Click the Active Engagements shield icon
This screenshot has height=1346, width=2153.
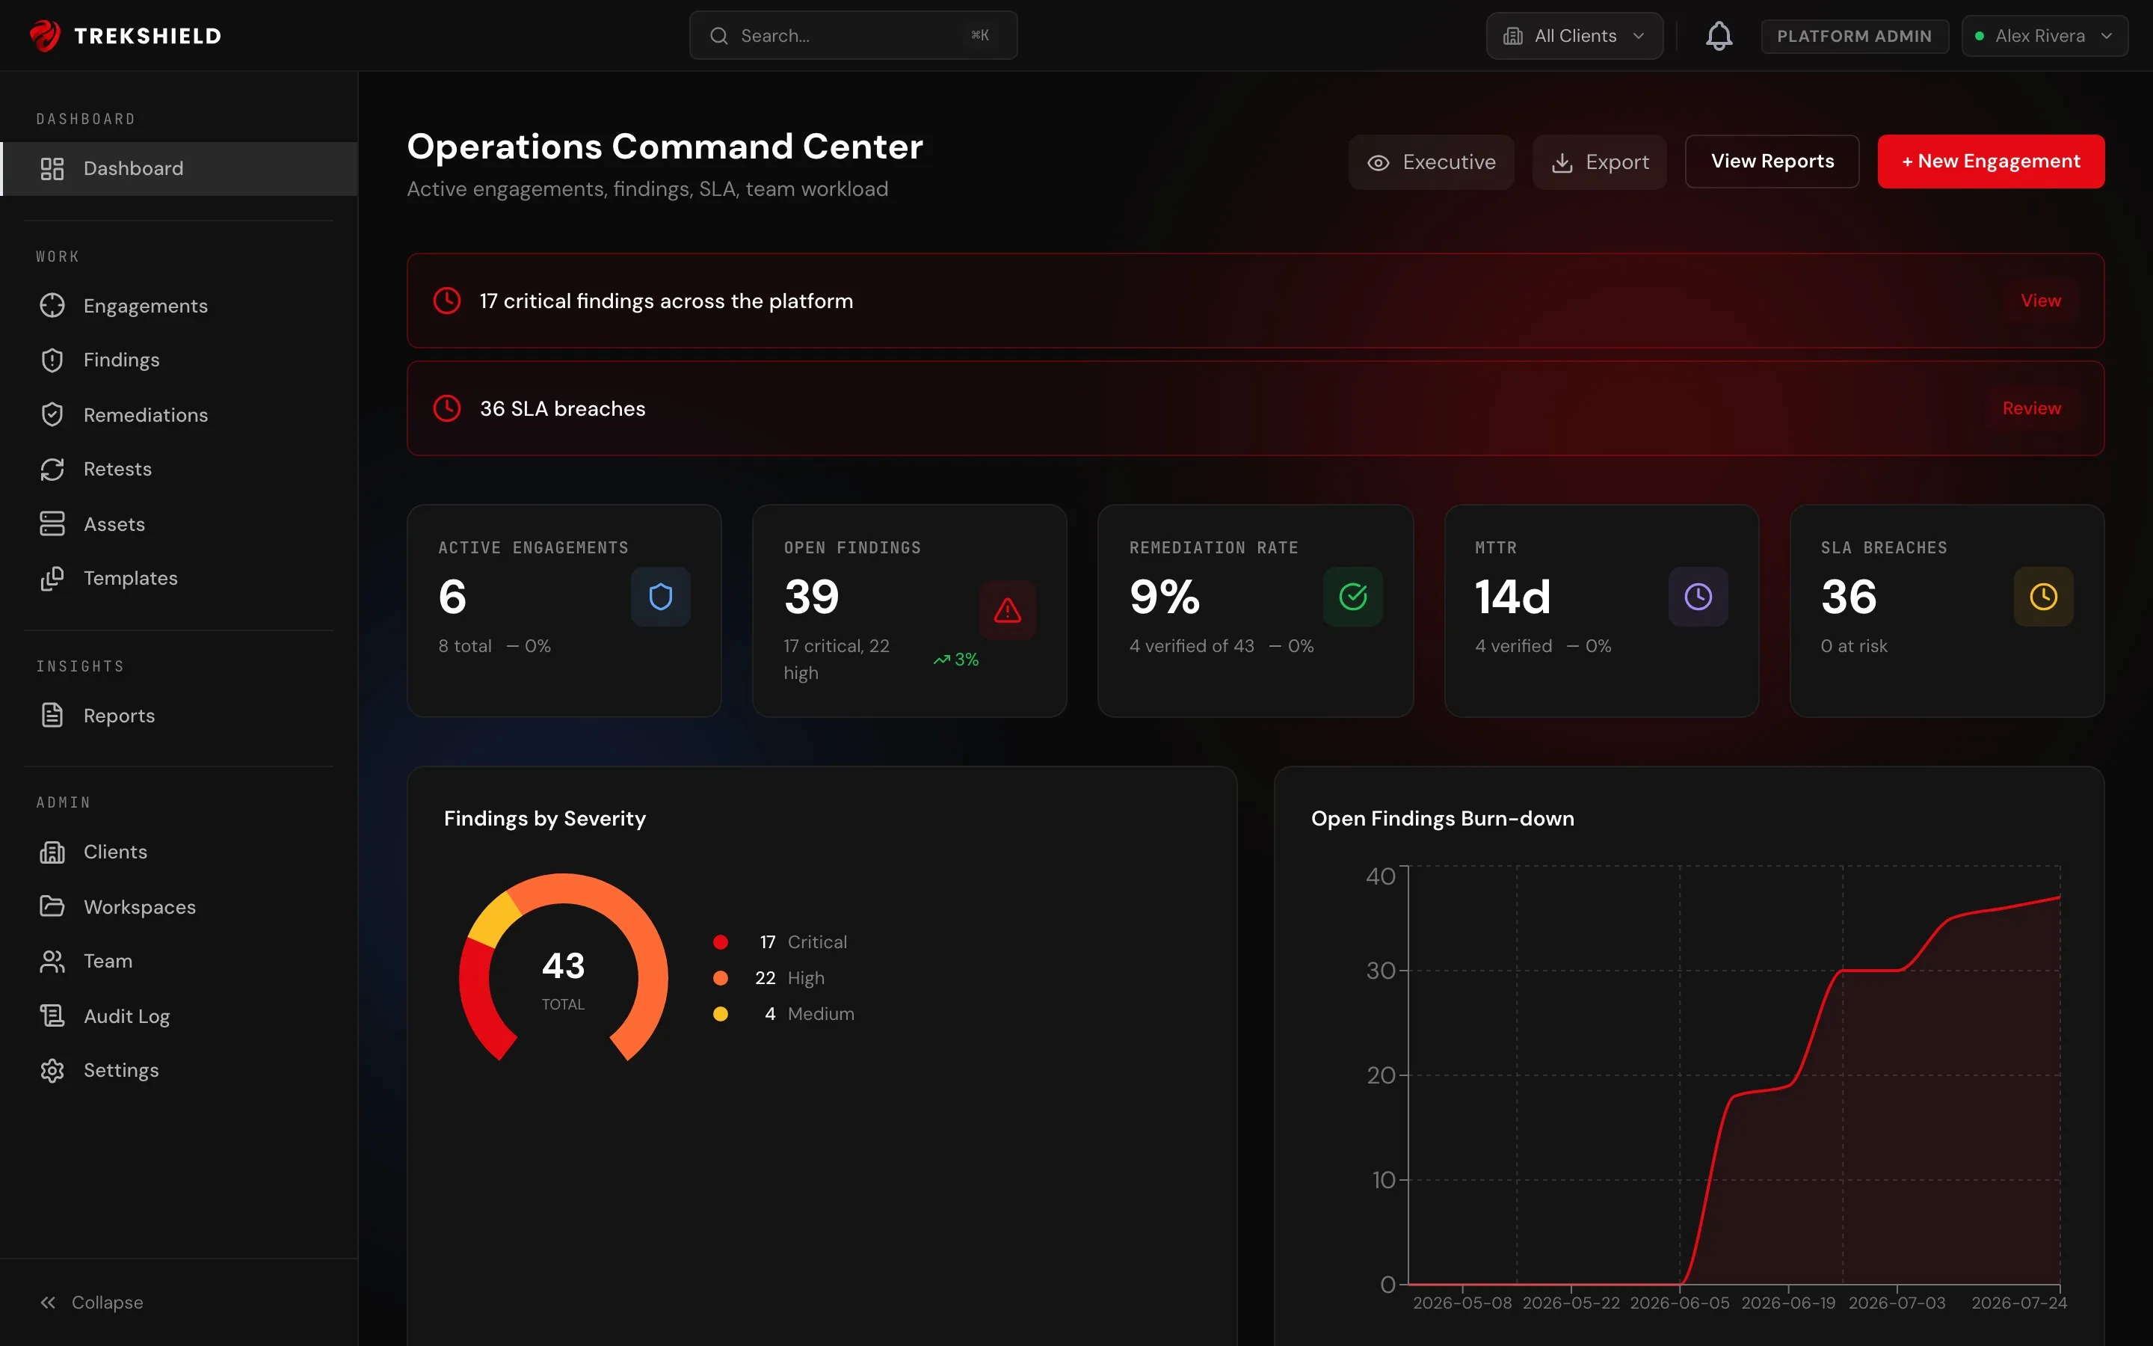[x=660, y=597]
